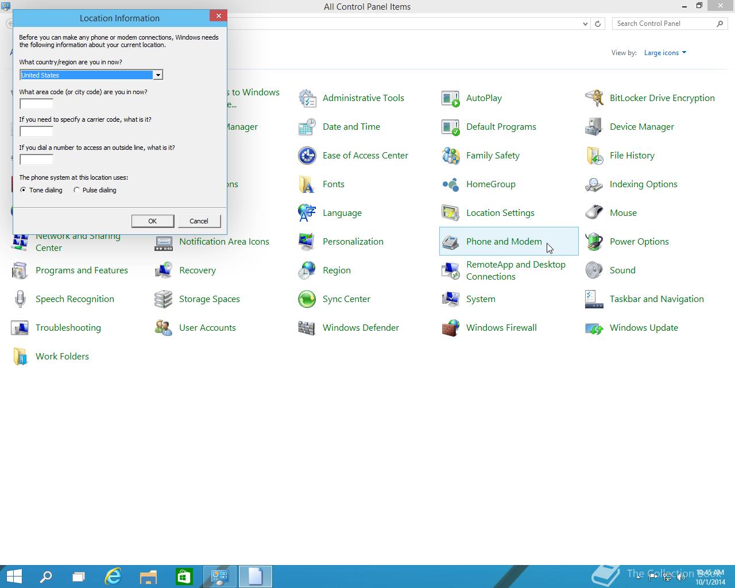This screenshot has height=588, width=735.
Task: Open File Explorer from taskbar
Action: click(x=148, y=577)
